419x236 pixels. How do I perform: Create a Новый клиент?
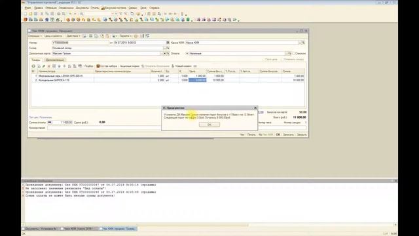182,66
